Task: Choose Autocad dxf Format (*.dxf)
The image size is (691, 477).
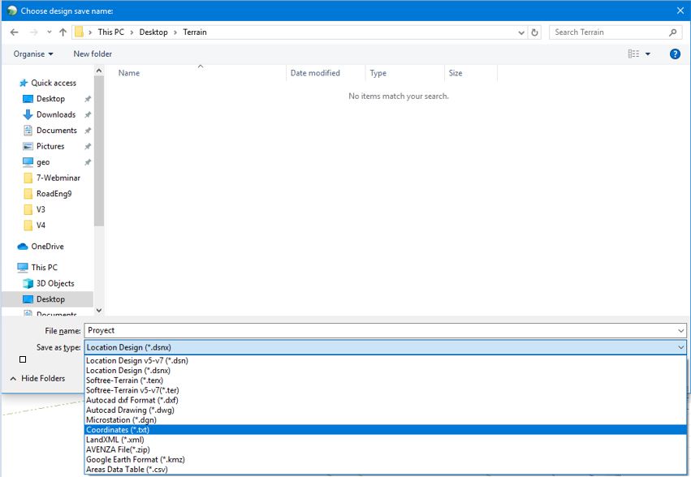Action: (x=385, y=401)
